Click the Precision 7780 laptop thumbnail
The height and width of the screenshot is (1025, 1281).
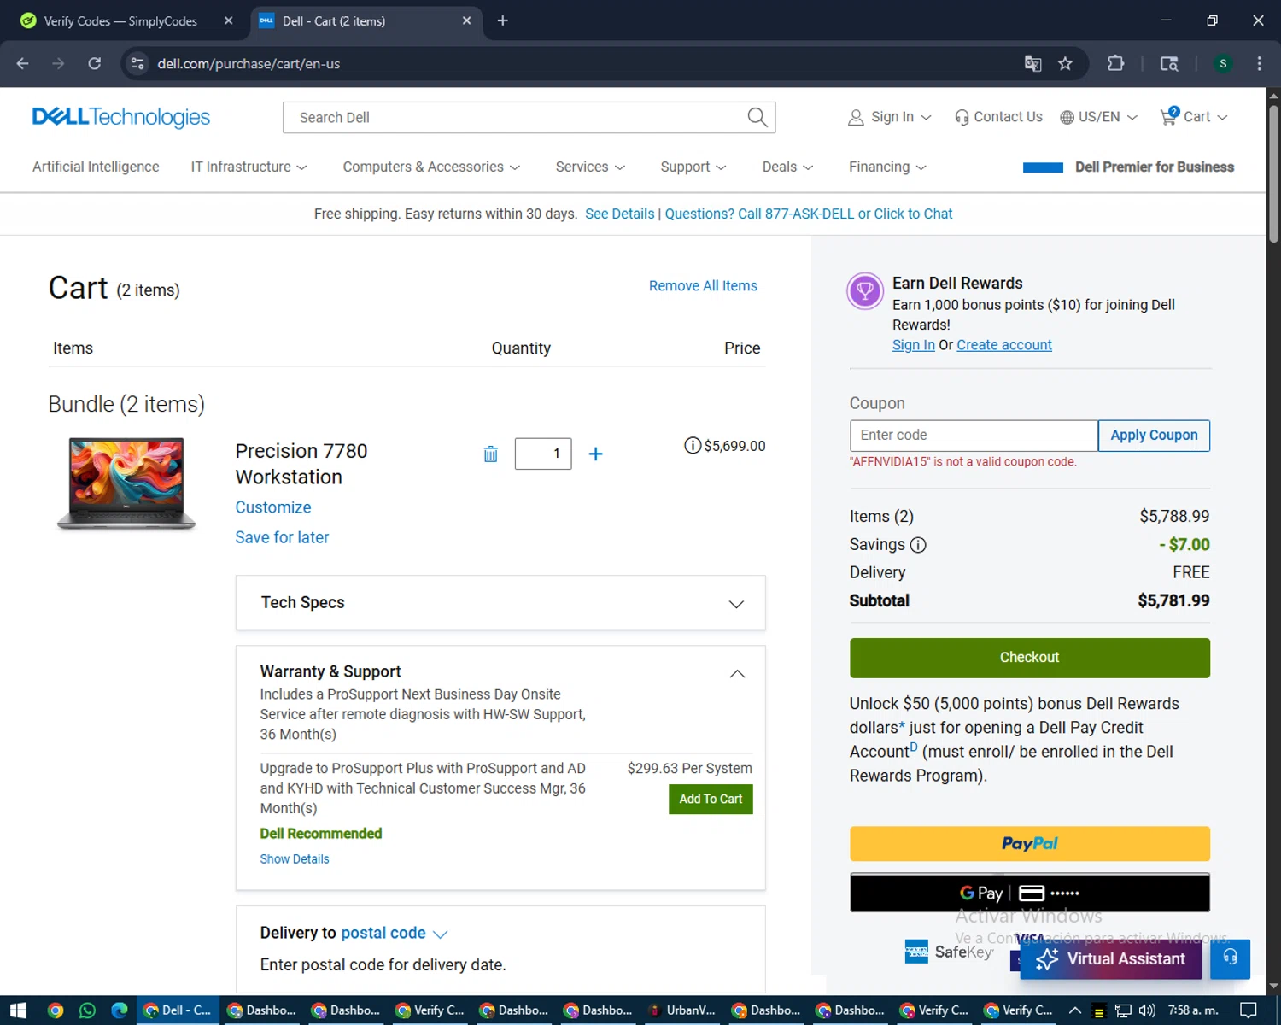(x=126, y=484)
